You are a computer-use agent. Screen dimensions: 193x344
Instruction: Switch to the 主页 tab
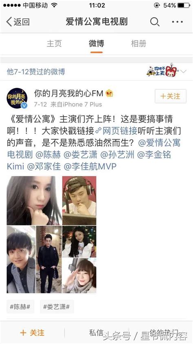[54, 43]
